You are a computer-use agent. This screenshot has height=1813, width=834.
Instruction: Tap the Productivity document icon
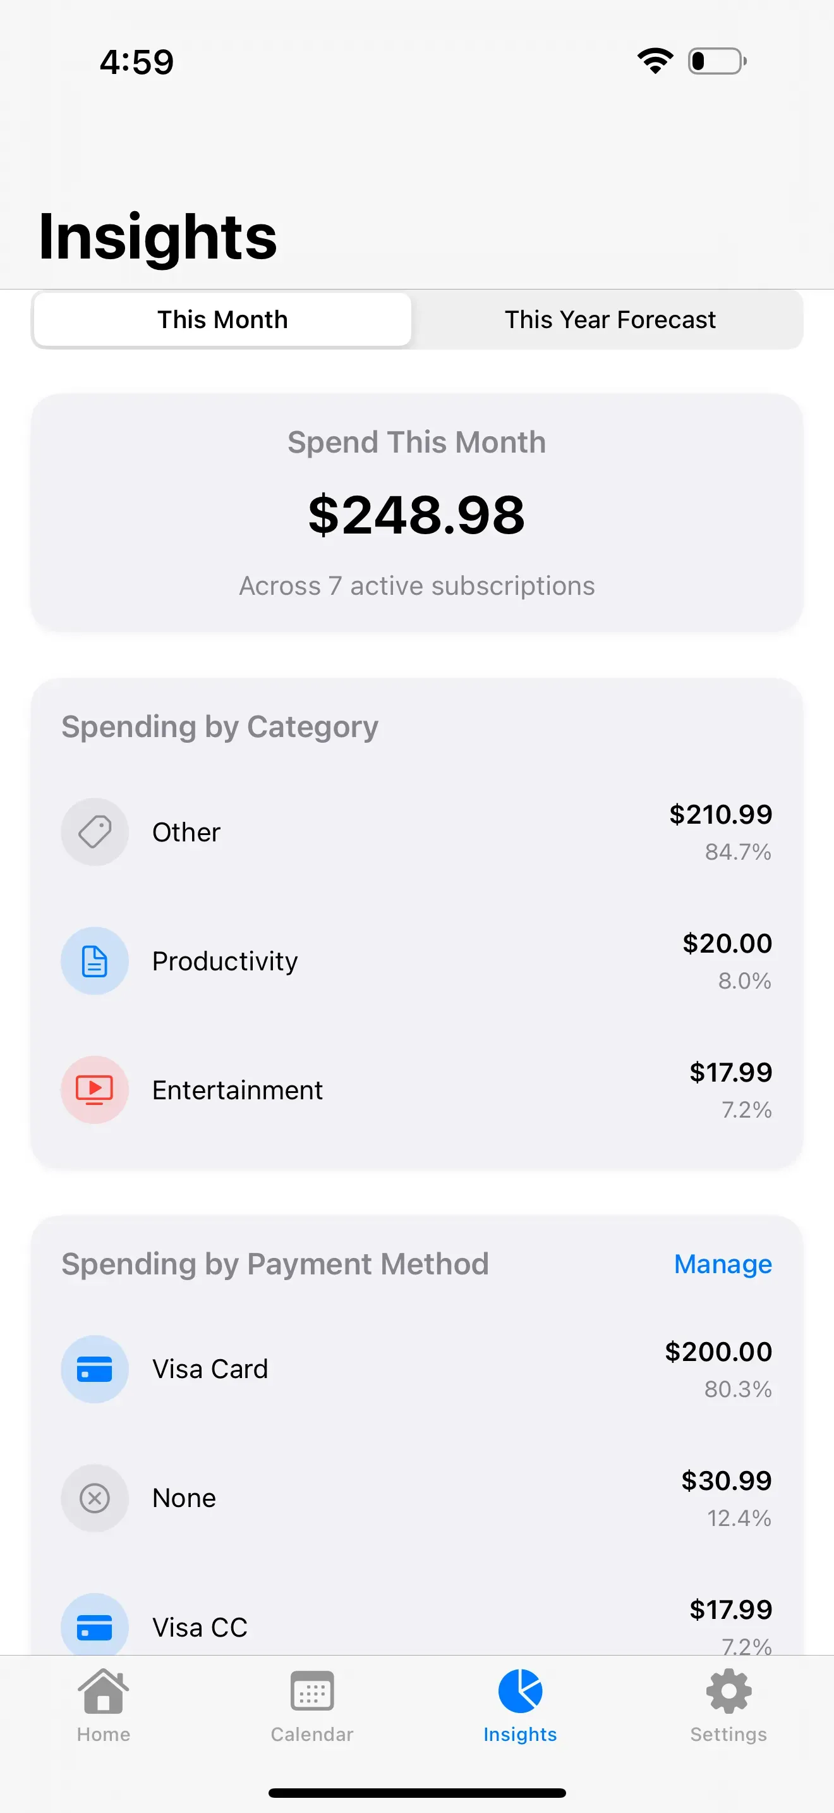point(95,961)
